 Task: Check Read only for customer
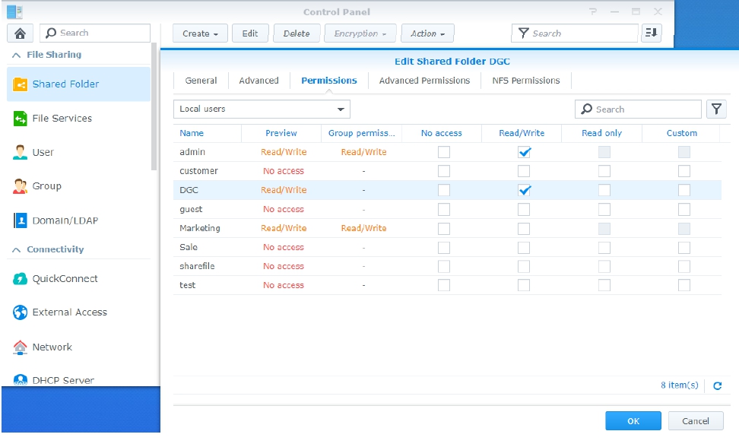coord(604,171)
